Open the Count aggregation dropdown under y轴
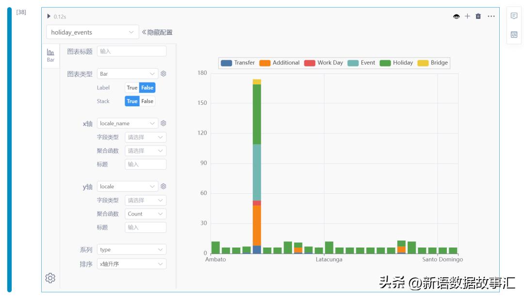 [146, 214]
